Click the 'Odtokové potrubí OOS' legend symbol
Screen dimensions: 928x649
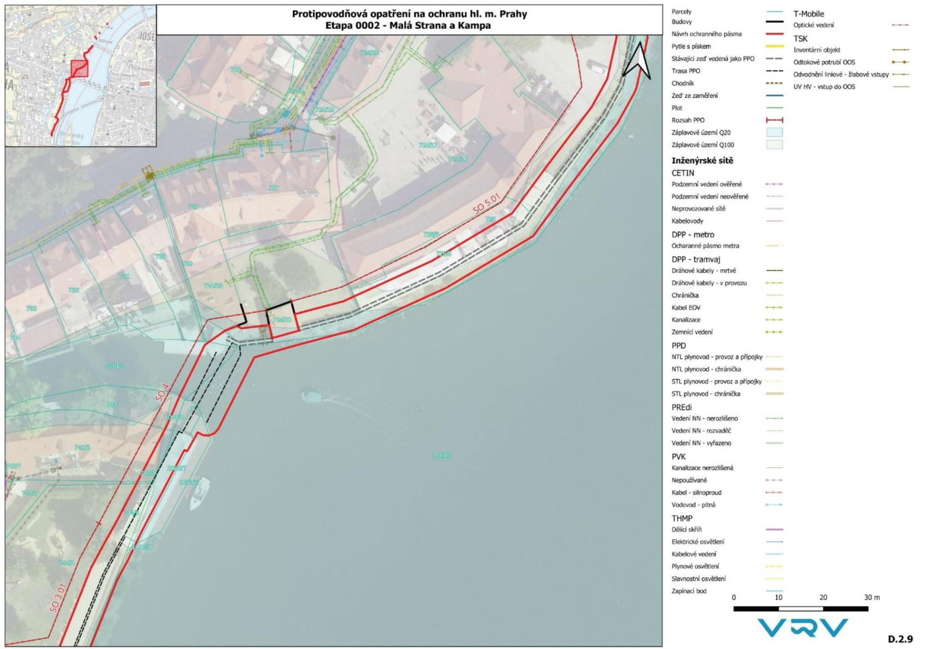pyautogui.click(x=900, y=62)
